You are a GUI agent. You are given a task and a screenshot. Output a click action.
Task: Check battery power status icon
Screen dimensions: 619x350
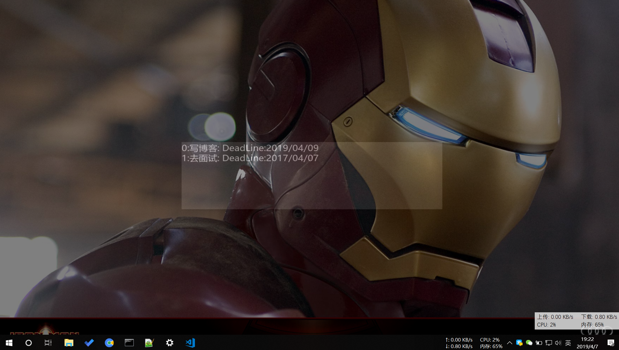pyautogui.click(x=539, y=343)
